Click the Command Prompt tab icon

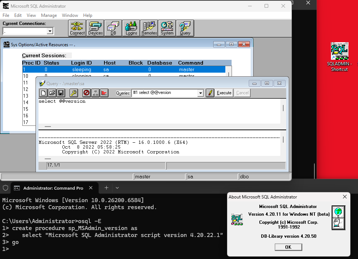17,188
